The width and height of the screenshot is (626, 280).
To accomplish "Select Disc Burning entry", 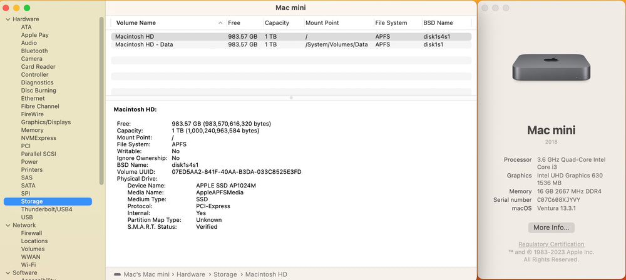I will tap(39, 91).
